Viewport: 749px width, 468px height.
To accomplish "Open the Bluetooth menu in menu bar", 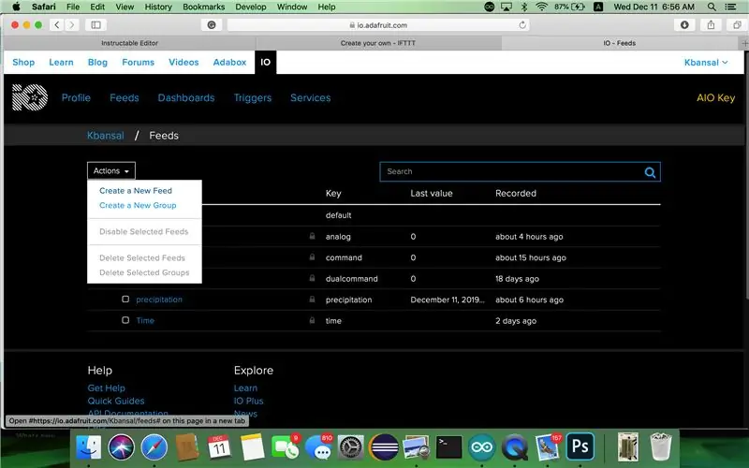I will 524,7.
